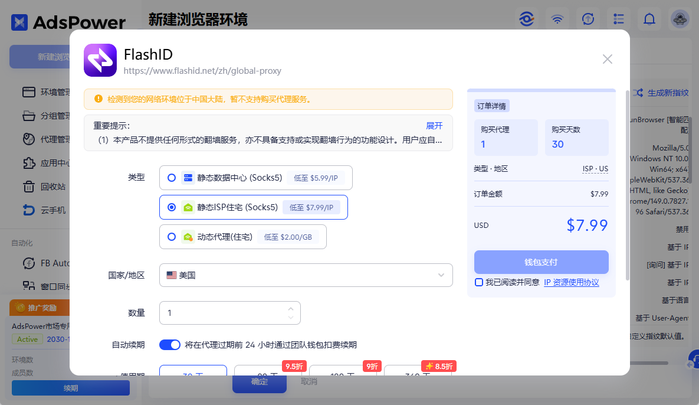
Task: Click the 钱包支付 button
Action: [x=541, y=262]
